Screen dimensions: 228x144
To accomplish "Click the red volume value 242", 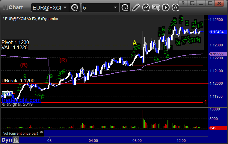I will click(218, 128).
